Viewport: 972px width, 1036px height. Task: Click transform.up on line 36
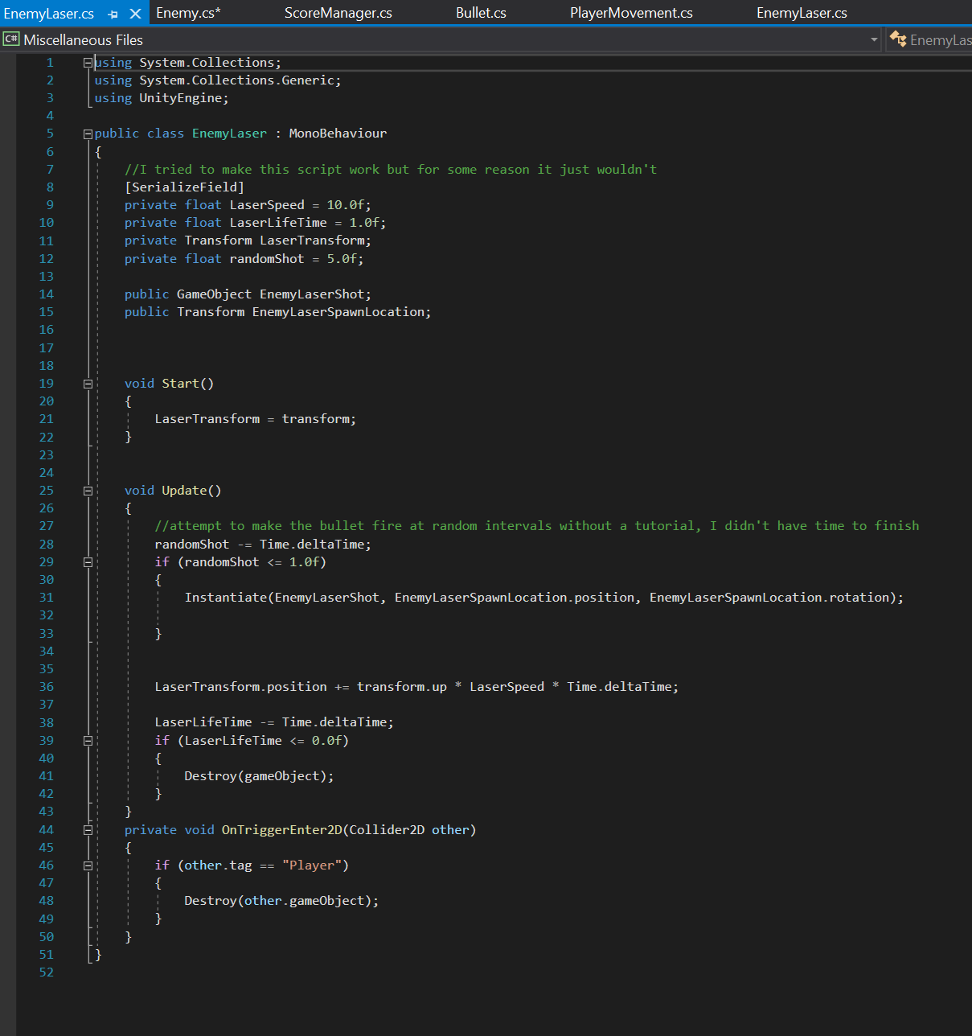(402, 686)
